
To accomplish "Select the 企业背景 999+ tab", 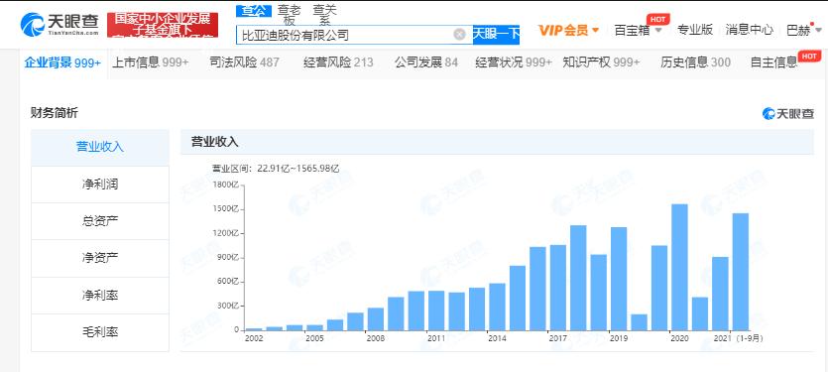I will click(62, 62).
